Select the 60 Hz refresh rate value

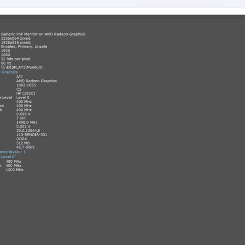pos(6,63)
